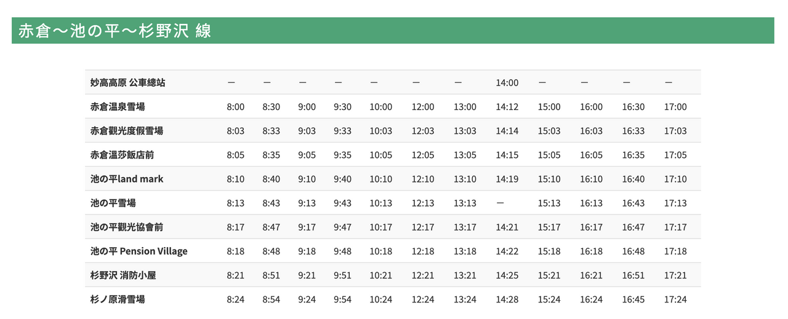Click the dash in the 池の平雪場 row
Image resolution: width=788 pixels, height=319 pixels.
tap(500, 203)
